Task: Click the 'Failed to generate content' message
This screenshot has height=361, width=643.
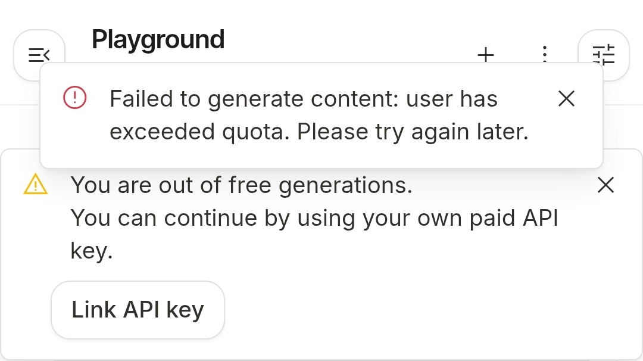Action: (254, 99)
